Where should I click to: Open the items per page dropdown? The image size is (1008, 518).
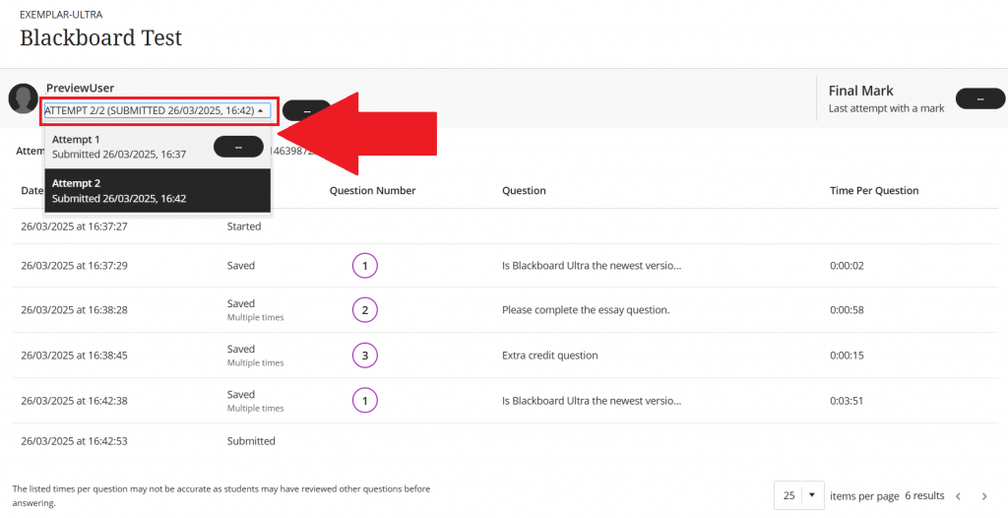[799, 495]
